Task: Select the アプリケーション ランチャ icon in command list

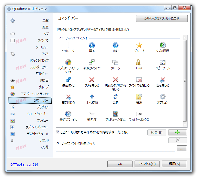Action: coord(68,62)
